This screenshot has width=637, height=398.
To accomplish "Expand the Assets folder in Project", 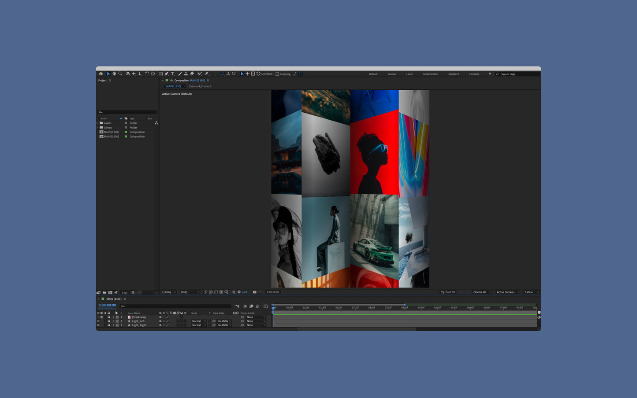I will (x=97, y=123).
